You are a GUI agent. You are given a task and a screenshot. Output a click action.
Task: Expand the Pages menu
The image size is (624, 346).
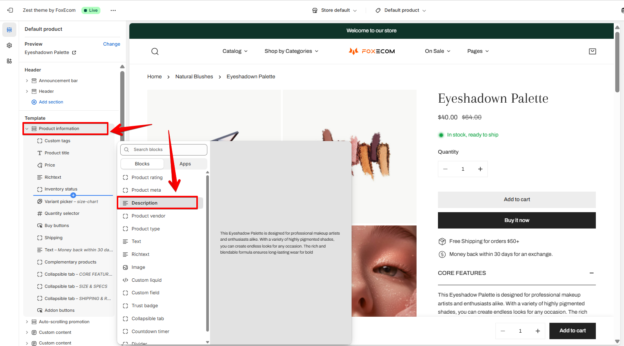tap(478, 51)
